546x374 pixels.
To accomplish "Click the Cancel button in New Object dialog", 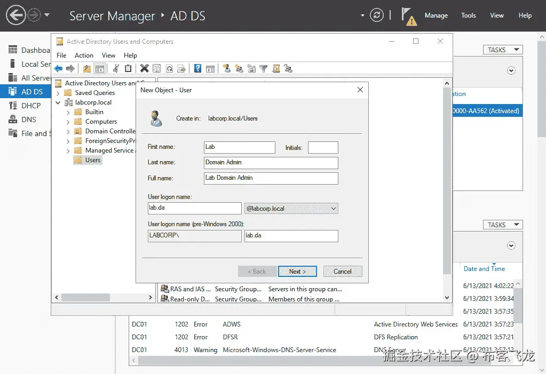I will click(x=343, y=271).
